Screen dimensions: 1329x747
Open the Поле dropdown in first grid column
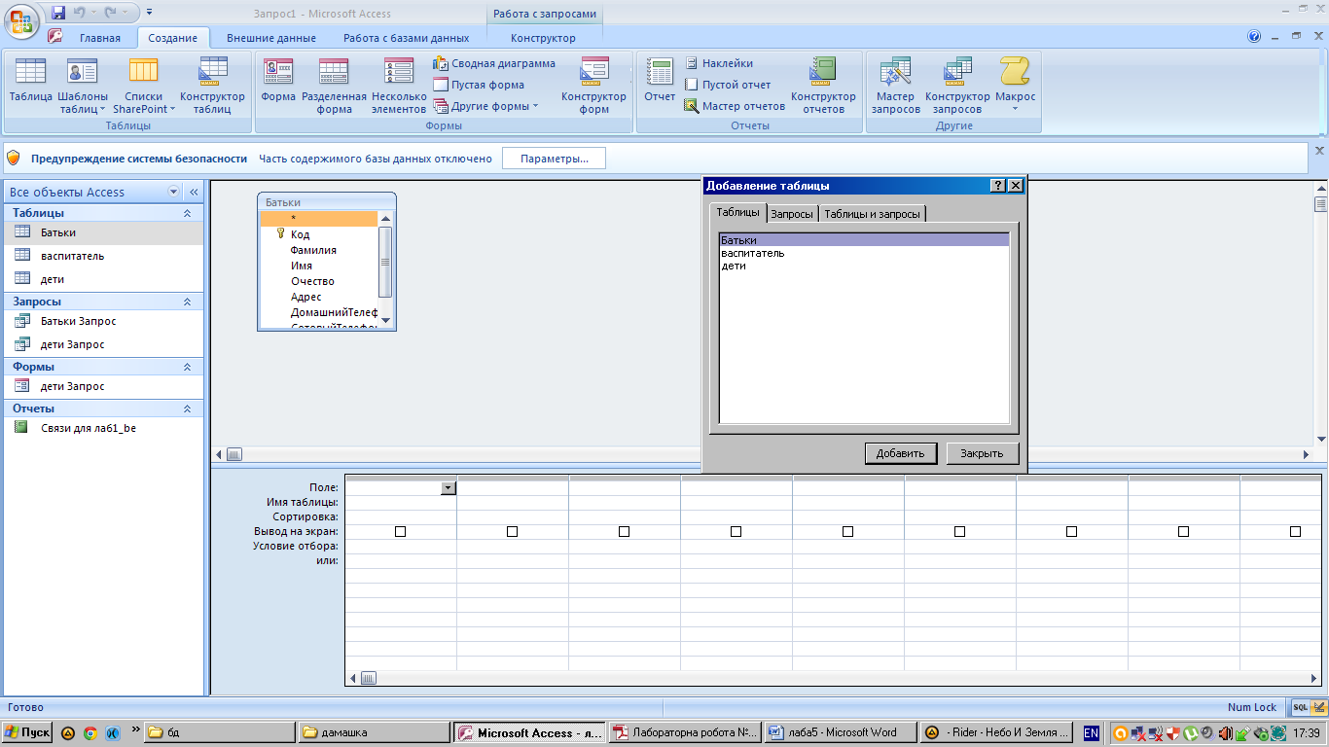point(448,488)
